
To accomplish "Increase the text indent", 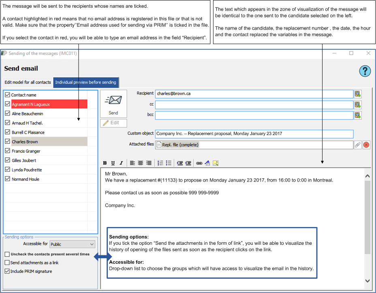I will 188,163.
